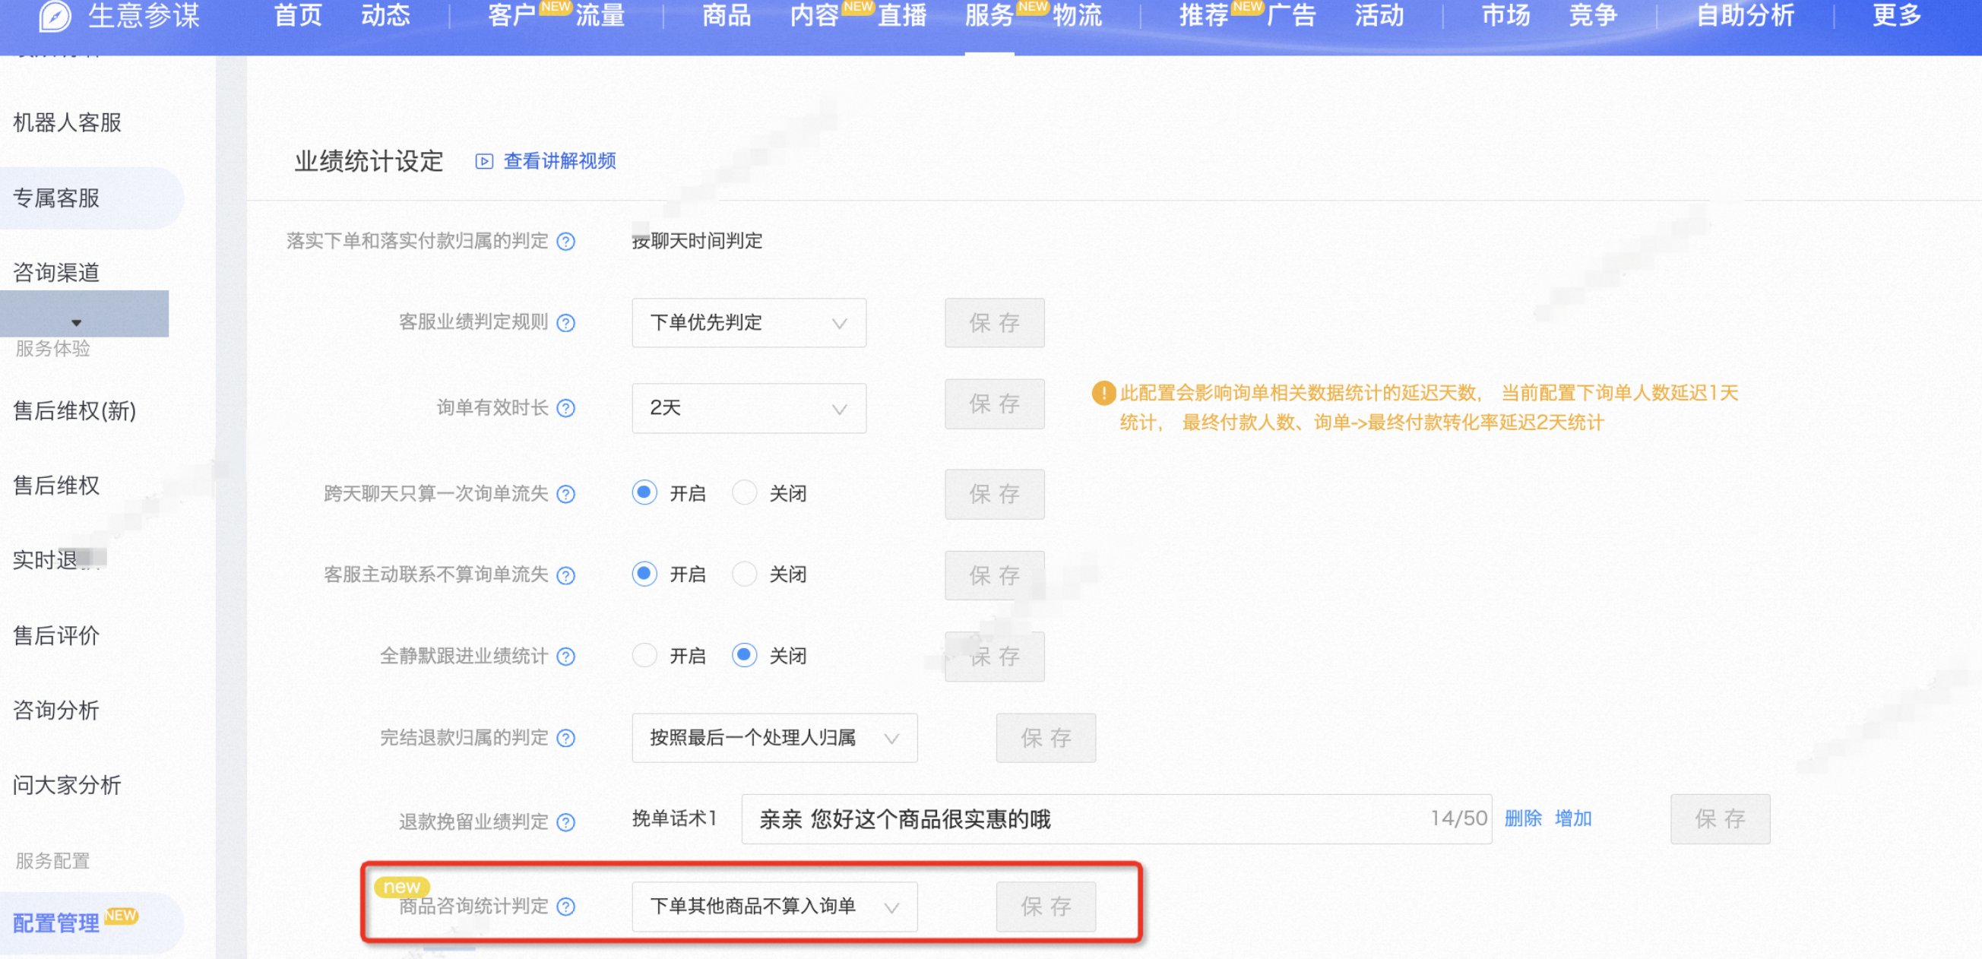Collapse the sidebar arrow below 咨询渠道
The image size is (1982, 959).
pos(76,323)
